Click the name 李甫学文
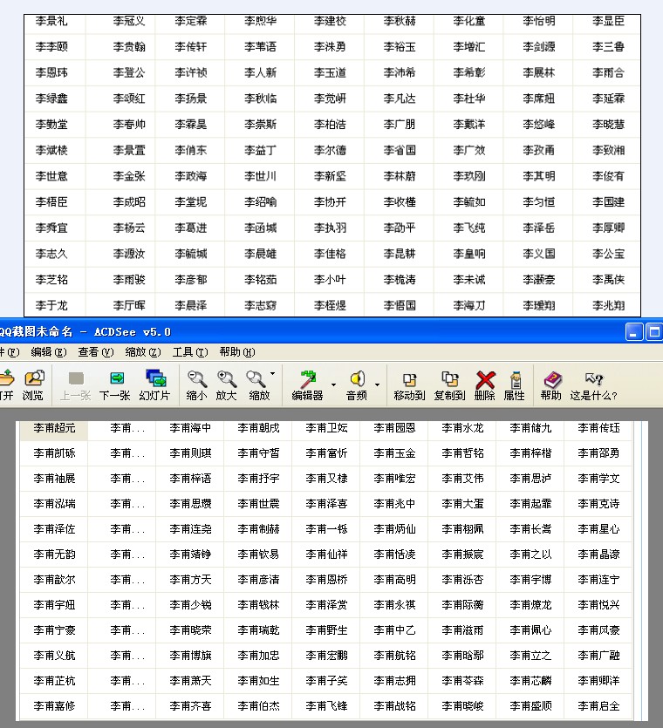The image size is (663, 728). pyautogui.click(x=598, y=479)
